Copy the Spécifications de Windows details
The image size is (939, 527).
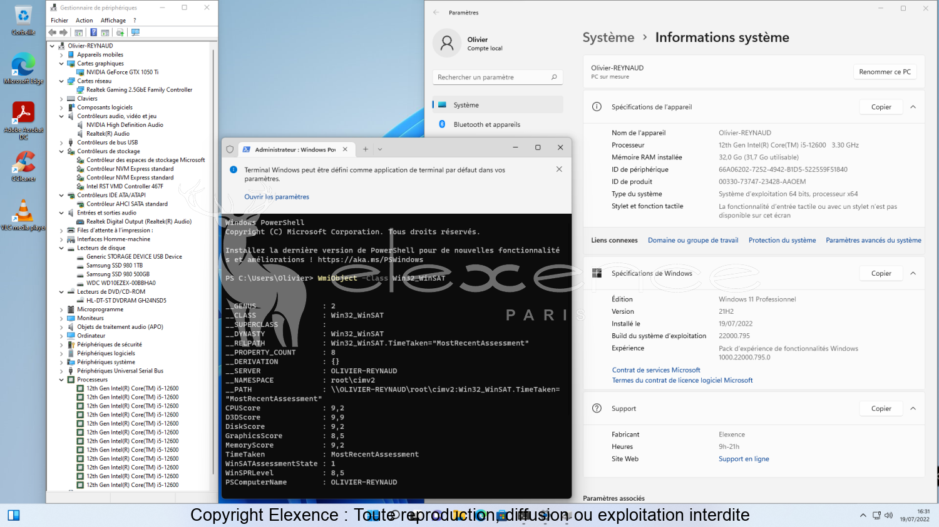pos(881,273)
